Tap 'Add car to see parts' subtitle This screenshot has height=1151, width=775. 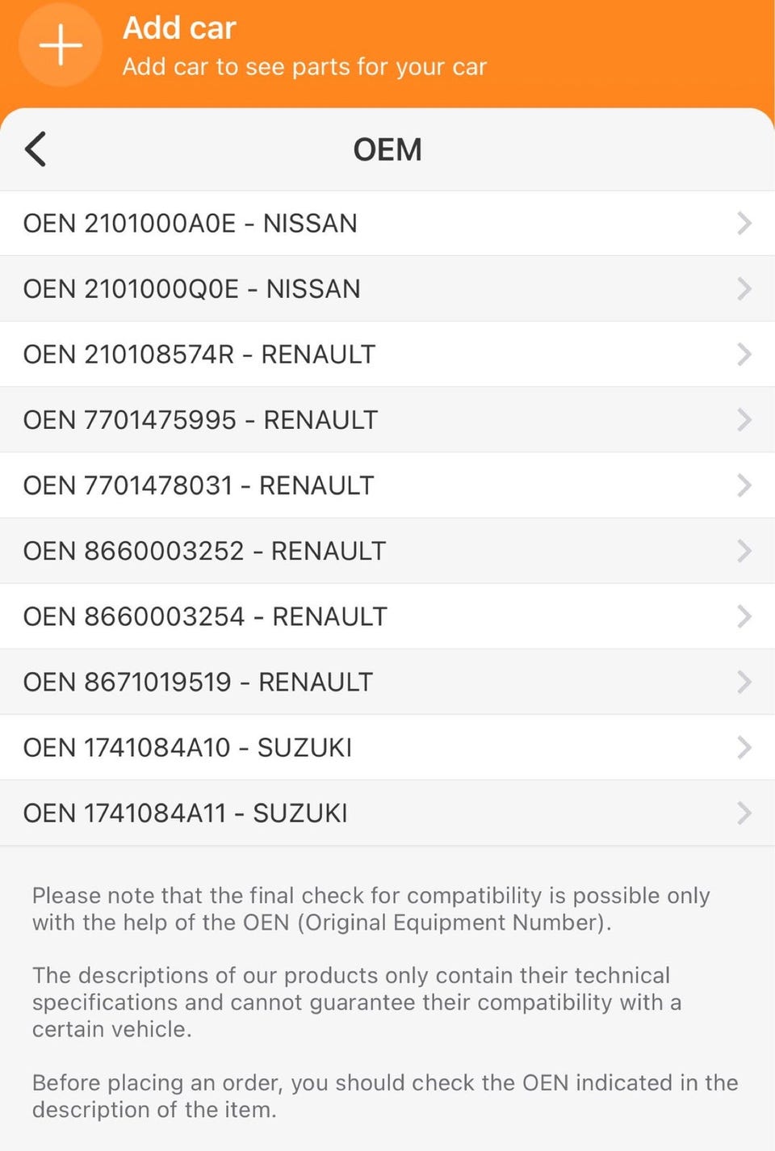(x=304, y=67)
